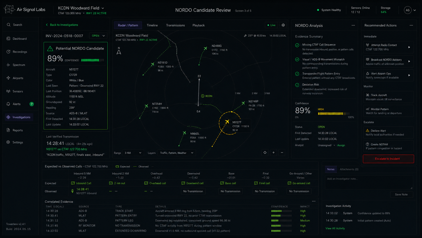Click the Monitor Pattern action
The image size is (422, 238).
(x=388, y=111)
